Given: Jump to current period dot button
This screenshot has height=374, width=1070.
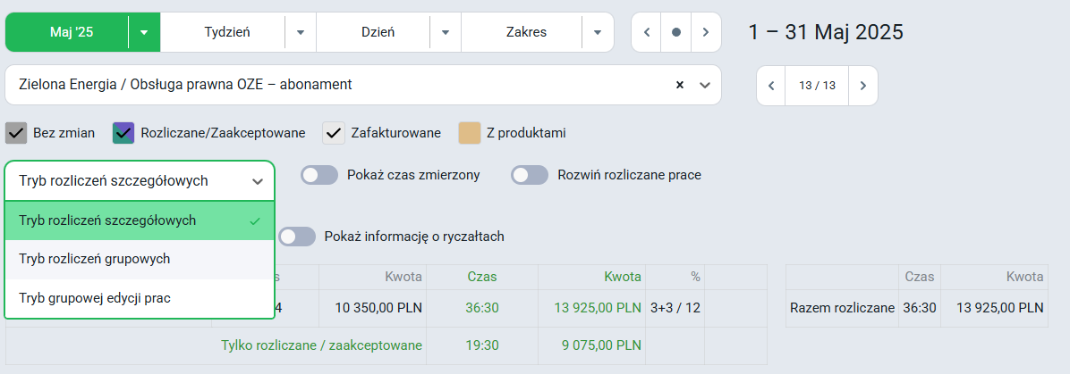Looking at the screenshot, I should (x=676, y=32).
